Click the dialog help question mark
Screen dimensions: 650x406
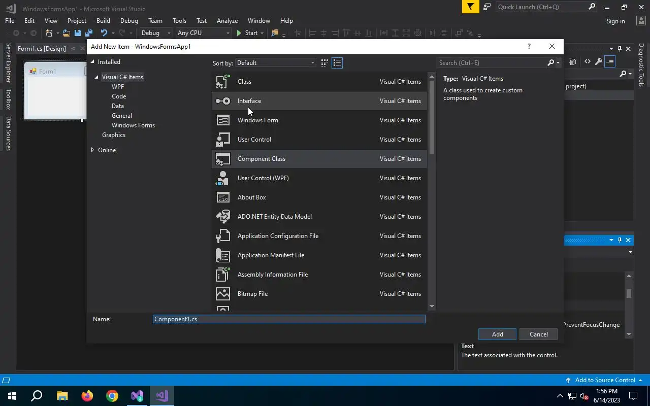(x=529, y=46)
